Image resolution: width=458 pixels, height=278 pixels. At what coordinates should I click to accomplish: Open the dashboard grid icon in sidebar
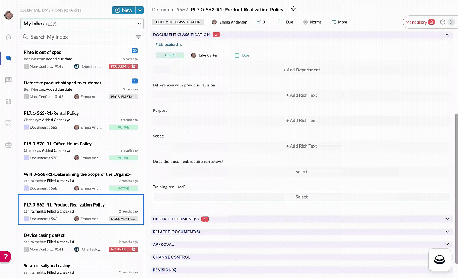(9, 101)
